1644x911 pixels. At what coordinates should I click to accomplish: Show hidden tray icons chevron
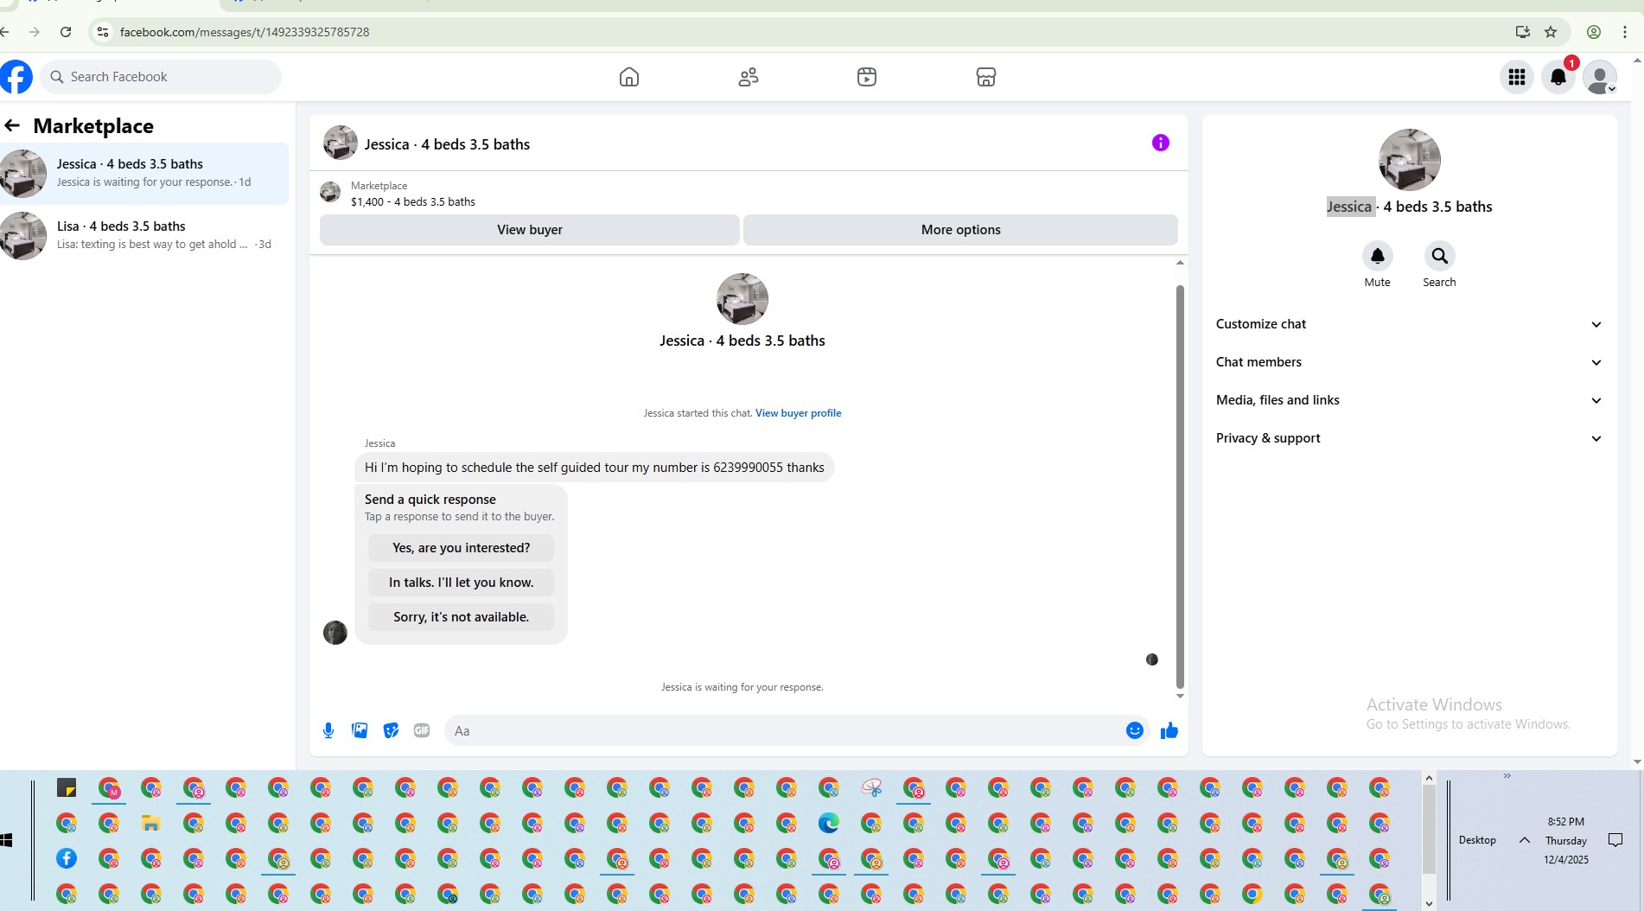pos(1525,840)
